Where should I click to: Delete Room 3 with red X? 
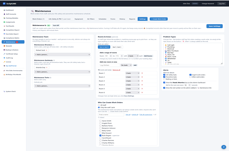pyautogui.click(x=142, y=81)
